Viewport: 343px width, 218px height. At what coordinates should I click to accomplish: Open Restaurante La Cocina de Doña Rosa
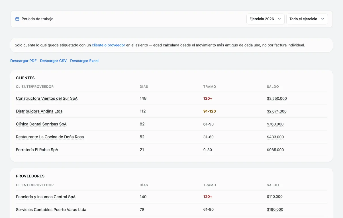click(50, 137)
